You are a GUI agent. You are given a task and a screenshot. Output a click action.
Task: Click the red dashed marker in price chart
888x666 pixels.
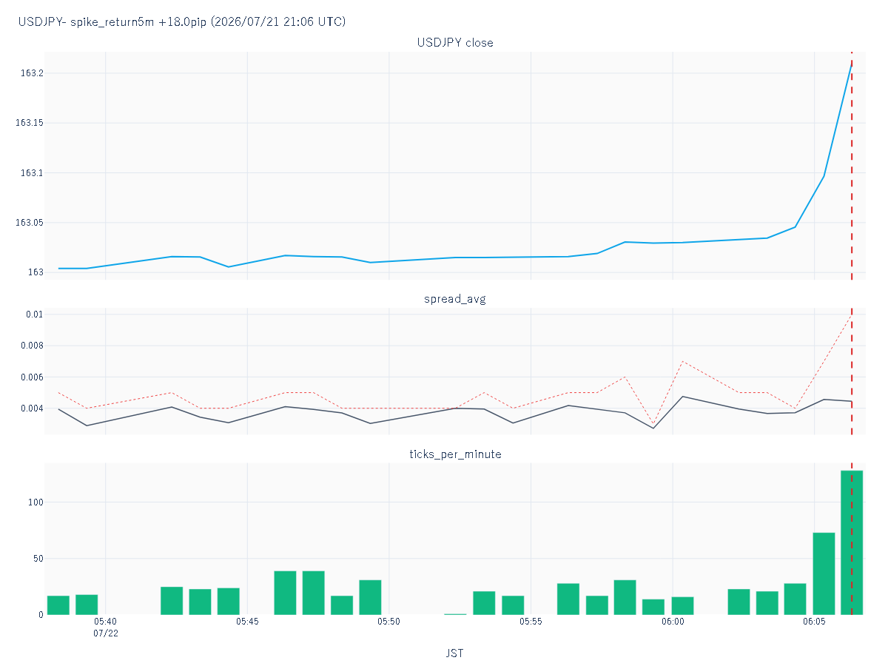pyautogui.click(x=852, y=166)
